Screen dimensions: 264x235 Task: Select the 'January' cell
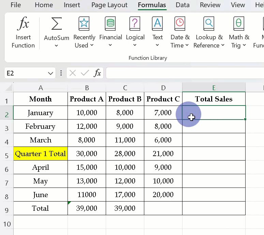(41, 113)
